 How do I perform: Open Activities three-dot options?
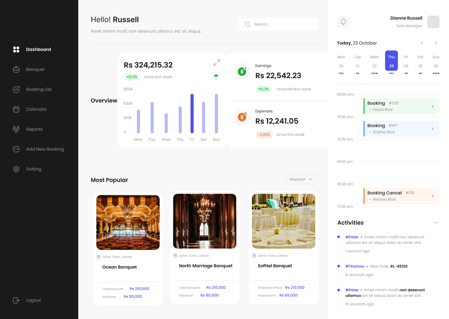pyautogui.click(x=436, y=223)
